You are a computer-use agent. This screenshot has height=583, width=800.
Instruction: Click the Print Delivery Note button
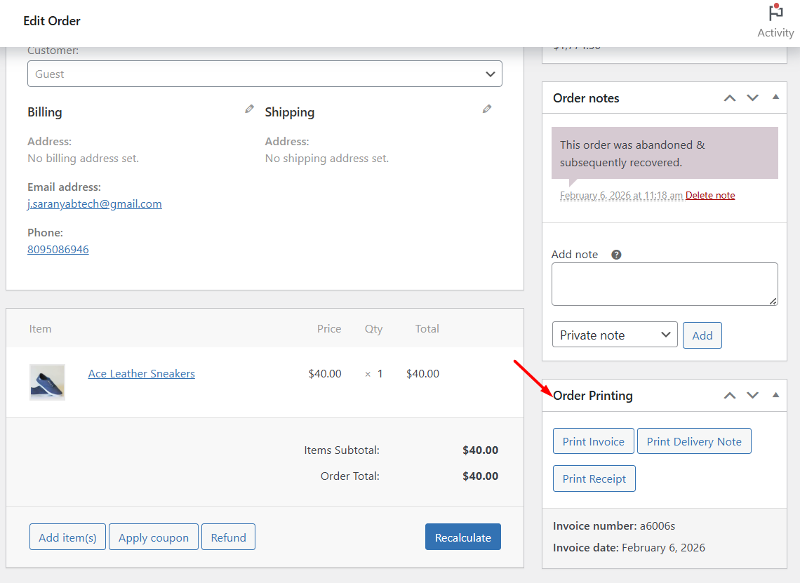tap(694, 441)
